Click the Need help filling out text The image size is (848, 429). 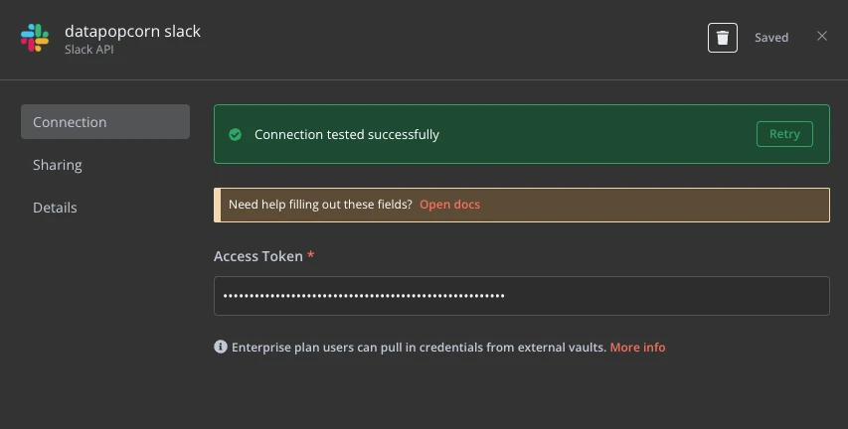(320, 205)
